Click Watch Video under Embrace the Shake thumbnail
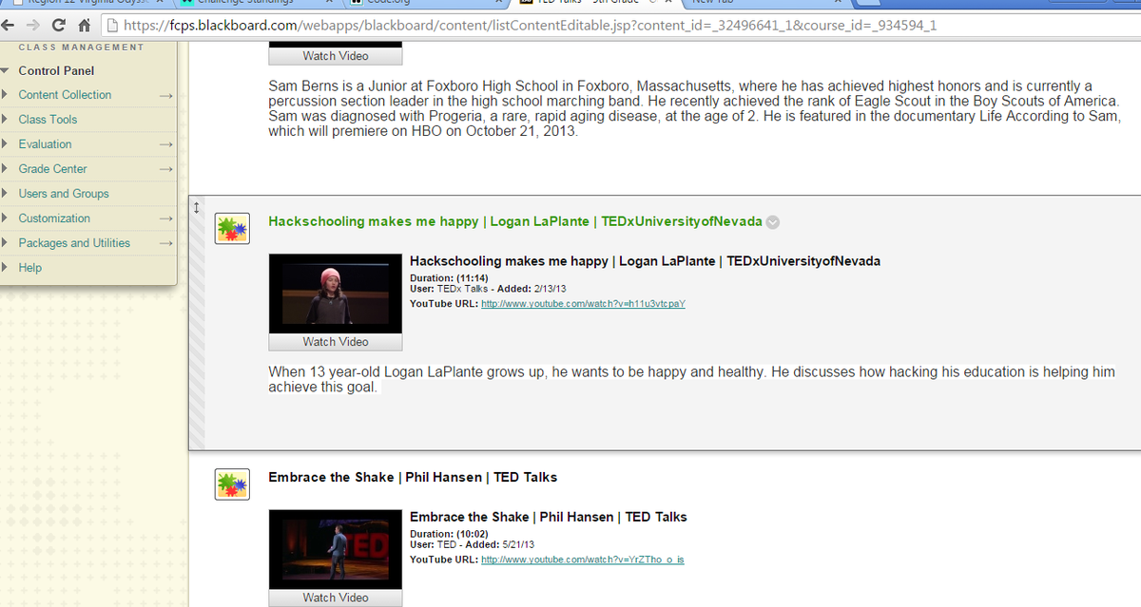 pos(336,598)
